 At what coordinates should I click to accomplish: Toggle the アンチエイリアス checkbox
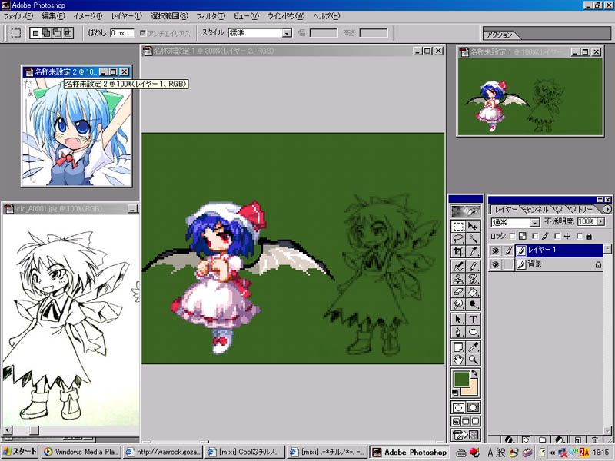143,33
